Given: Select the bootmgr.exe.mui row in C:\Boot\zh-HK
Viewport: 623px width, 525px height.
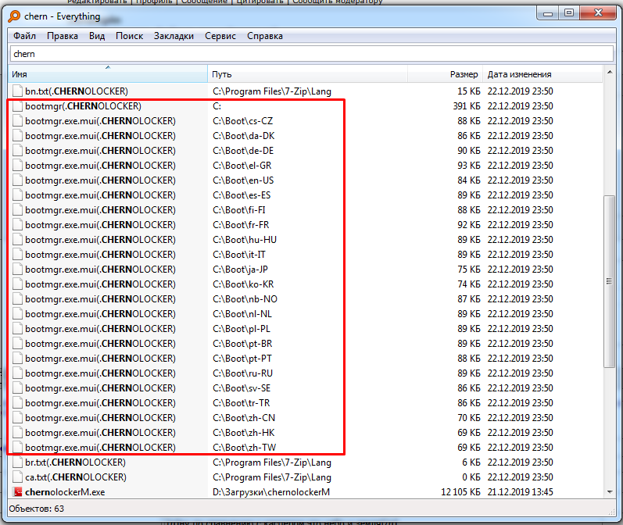Looking at the screenshot, I should [x=305, y=433].
